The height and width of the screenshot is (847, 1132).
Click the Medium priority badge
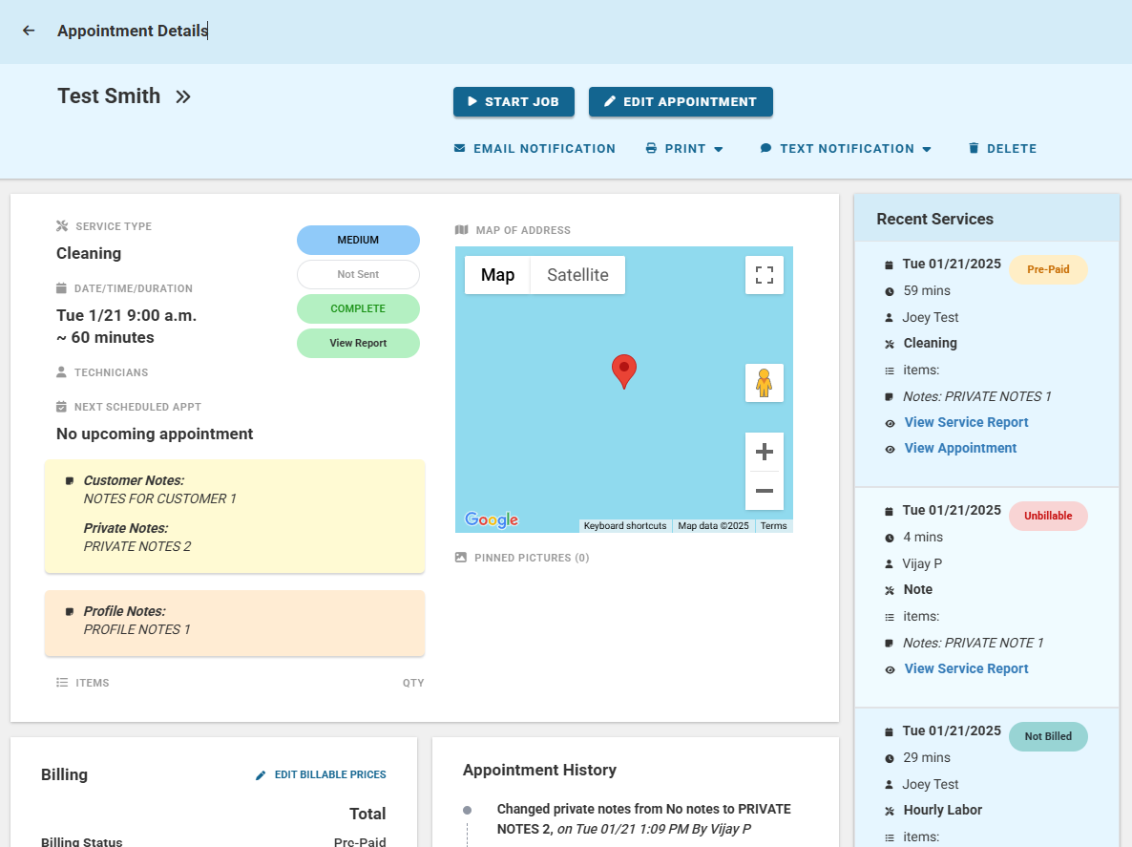pos(358,241)
